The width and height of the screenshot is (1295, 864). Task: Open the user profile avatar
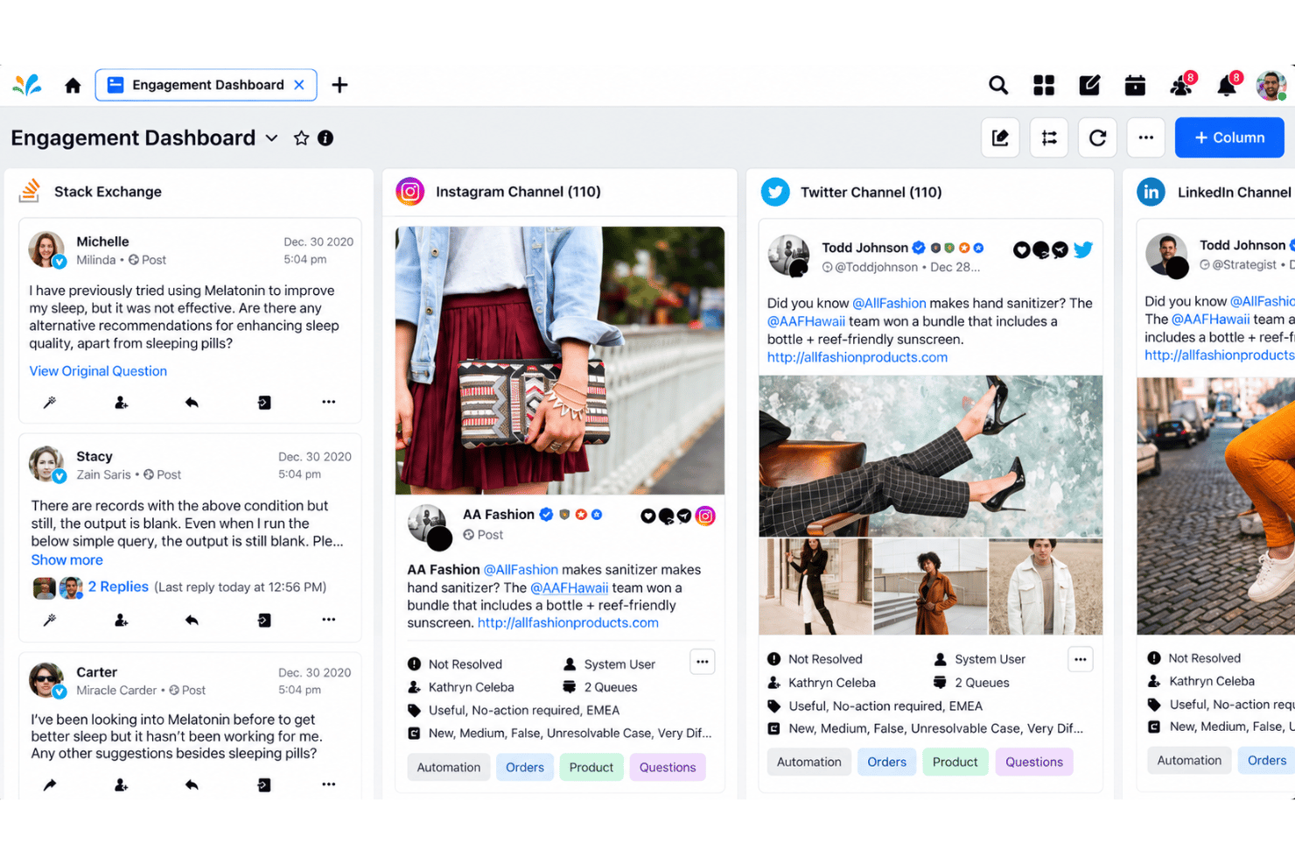tap(1270, 85)
